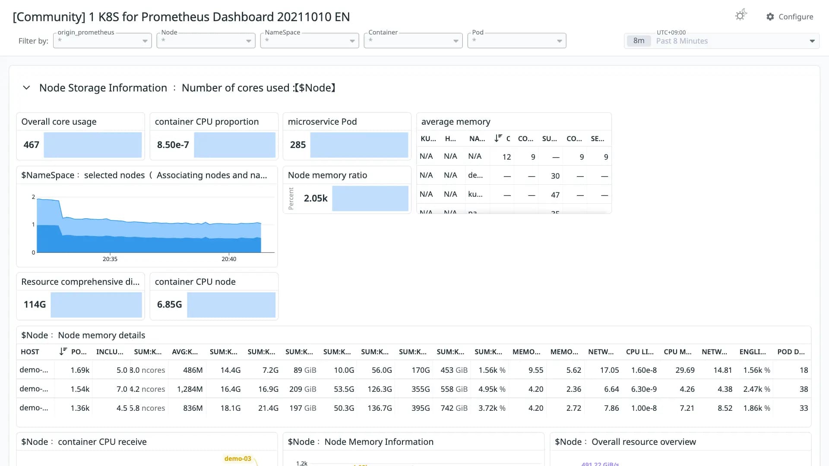Click the de... namespace cell
Screen dimensions: 829x466
click(x=475, y=175)
